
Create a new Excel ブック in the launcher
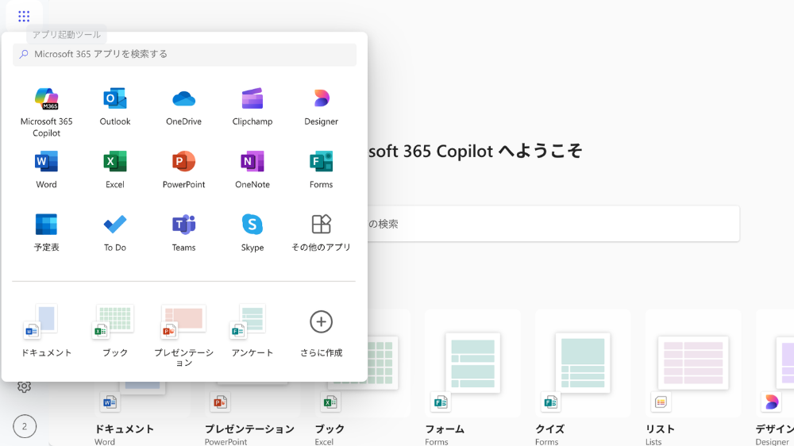click(115, 331)
